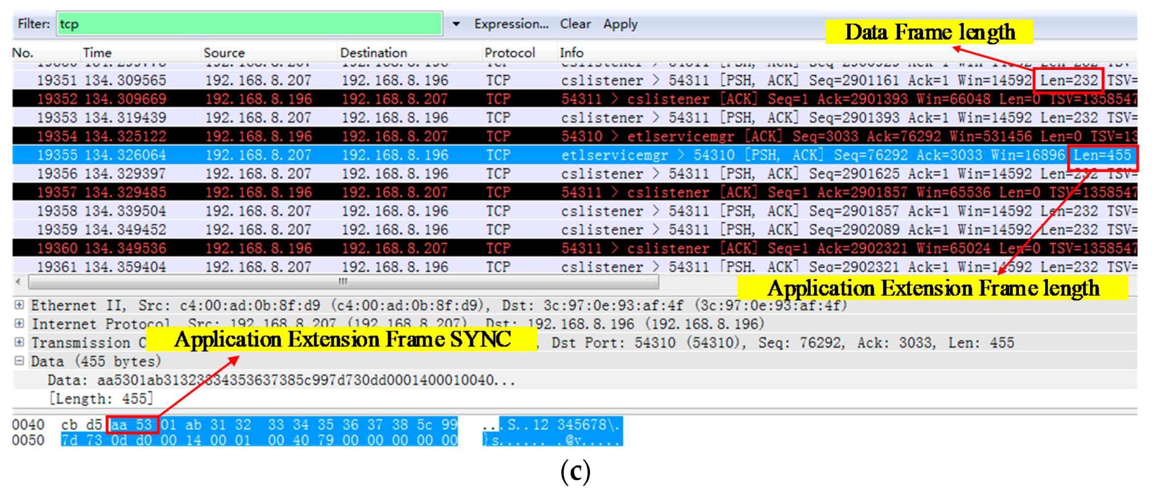Select packet 19353 row
This screenshot has width=1152, height=496.
click(575, 118)
